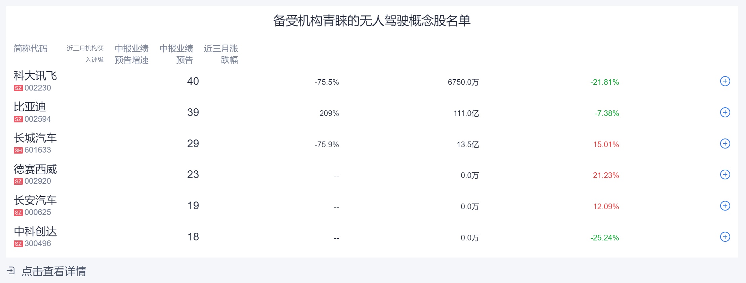Click the plus icon for 长城汽车
This screenshot has width=746, height=283.
click(725, 144)
